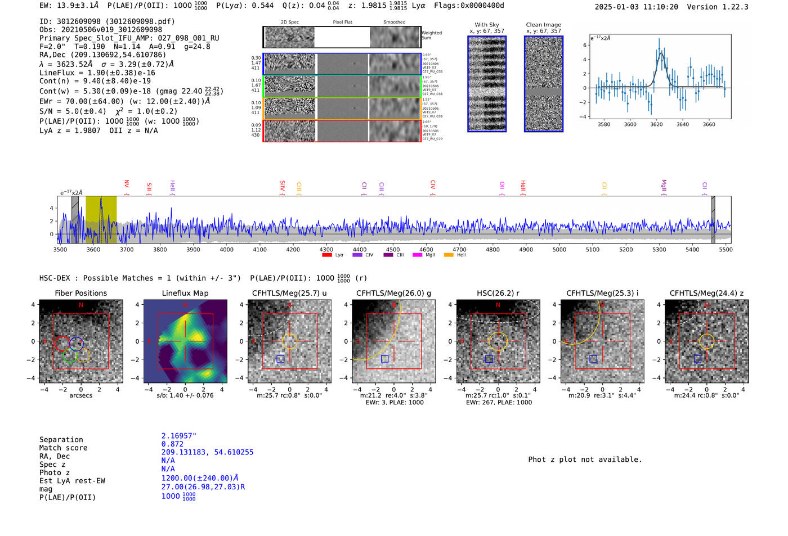The width and height of the screenshot is (788, 536).
Task: Click the 'LineFlux = 1.90(±0.38)e-16' value
Action: pyautogui.click(x=97, y=73)
